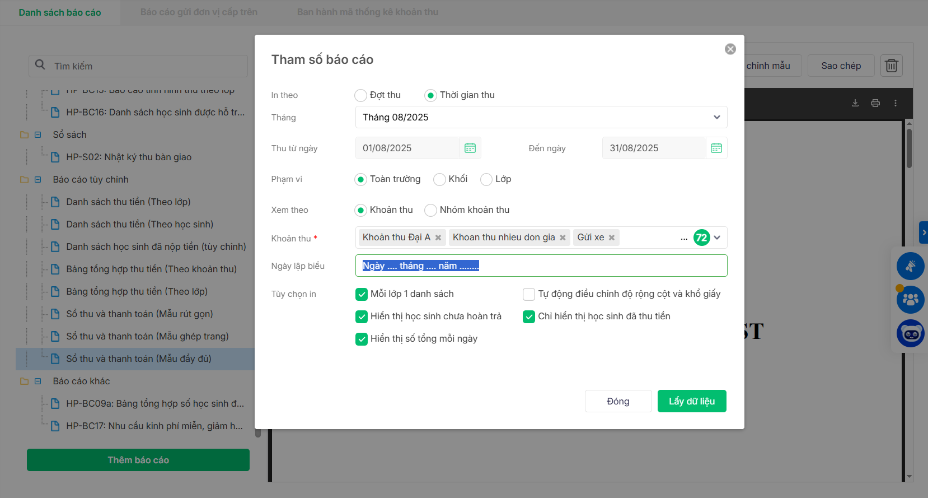Viewport: 928px width, 498px height.
Task: Select the 'Đợt thu' radio option
Action: point(361,95)
